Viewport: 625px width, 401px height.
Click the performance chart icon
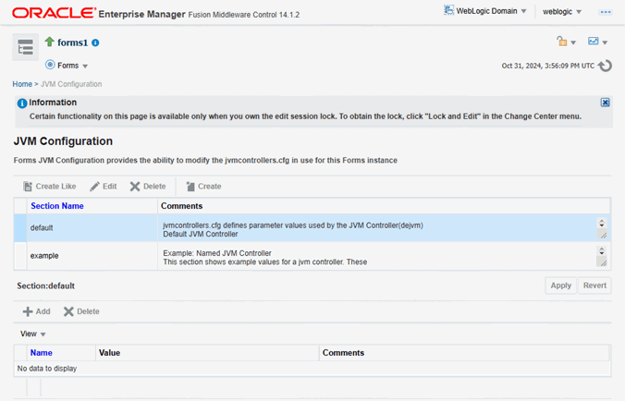click(x=594, y=41)
